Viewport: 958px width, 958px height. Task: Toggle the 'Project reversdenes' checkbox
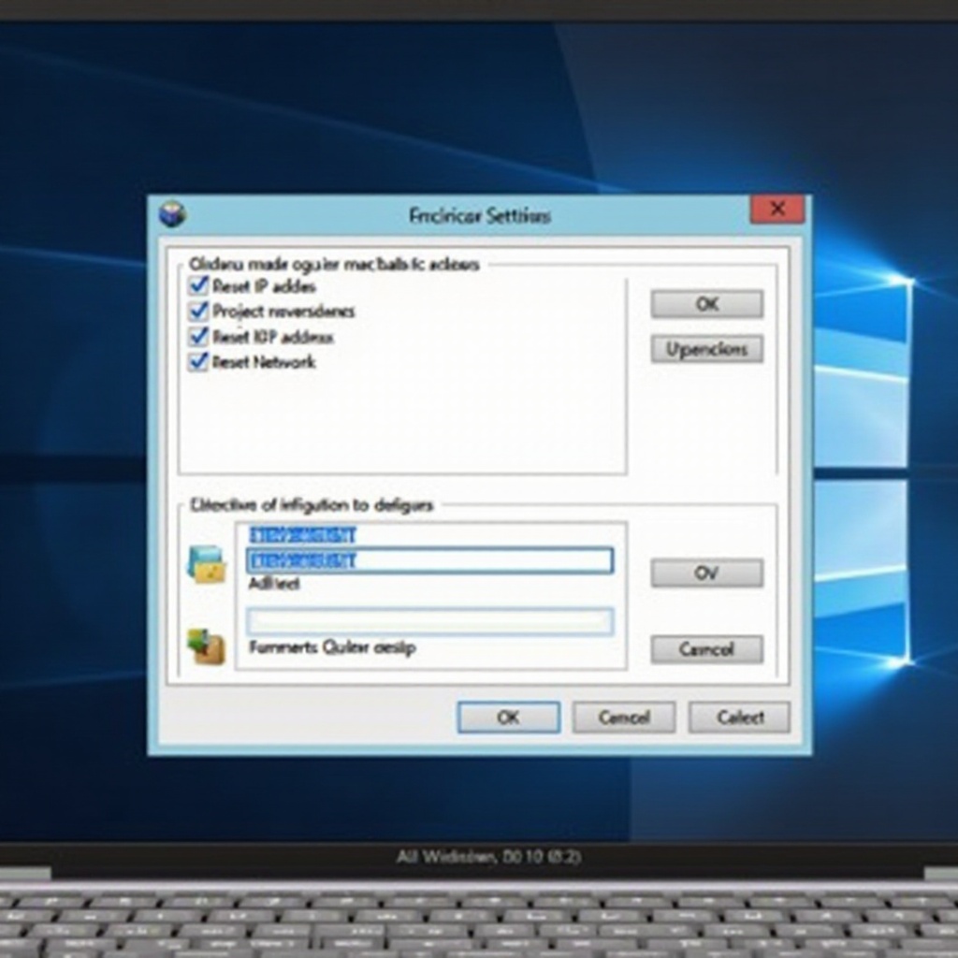point(198,311)
